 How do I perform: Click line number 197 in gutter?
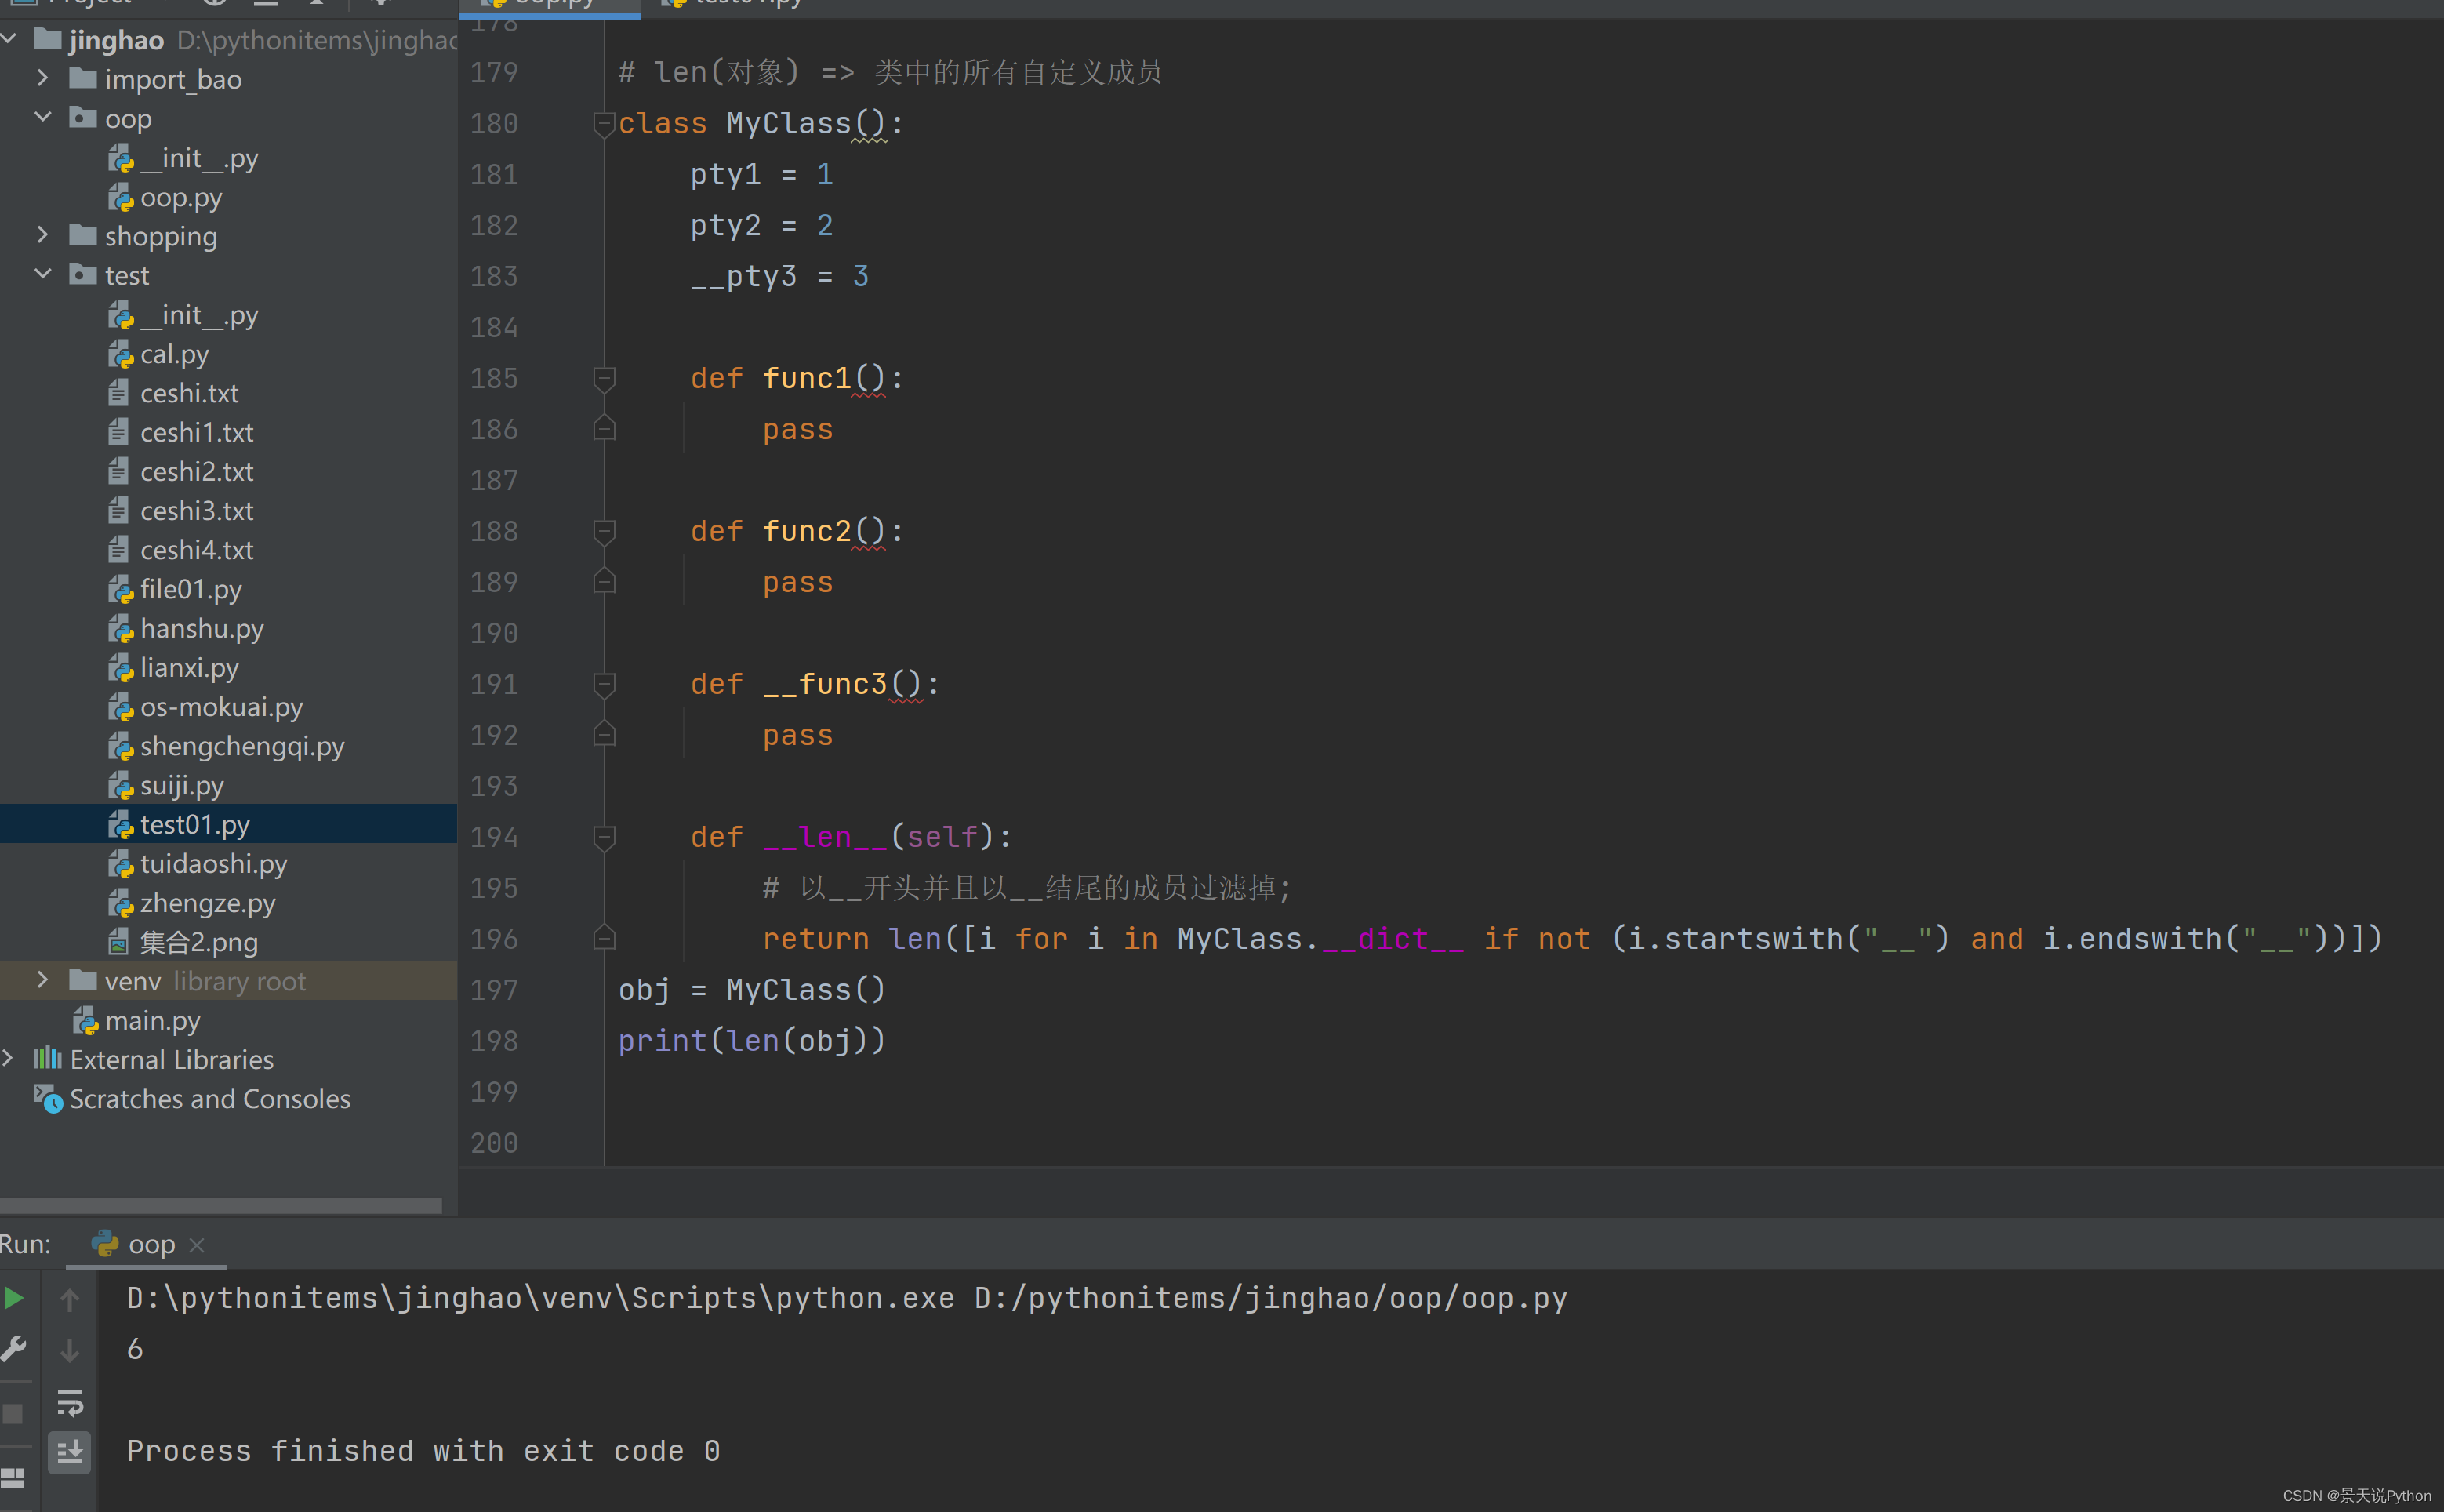click(x=494, y=990)
